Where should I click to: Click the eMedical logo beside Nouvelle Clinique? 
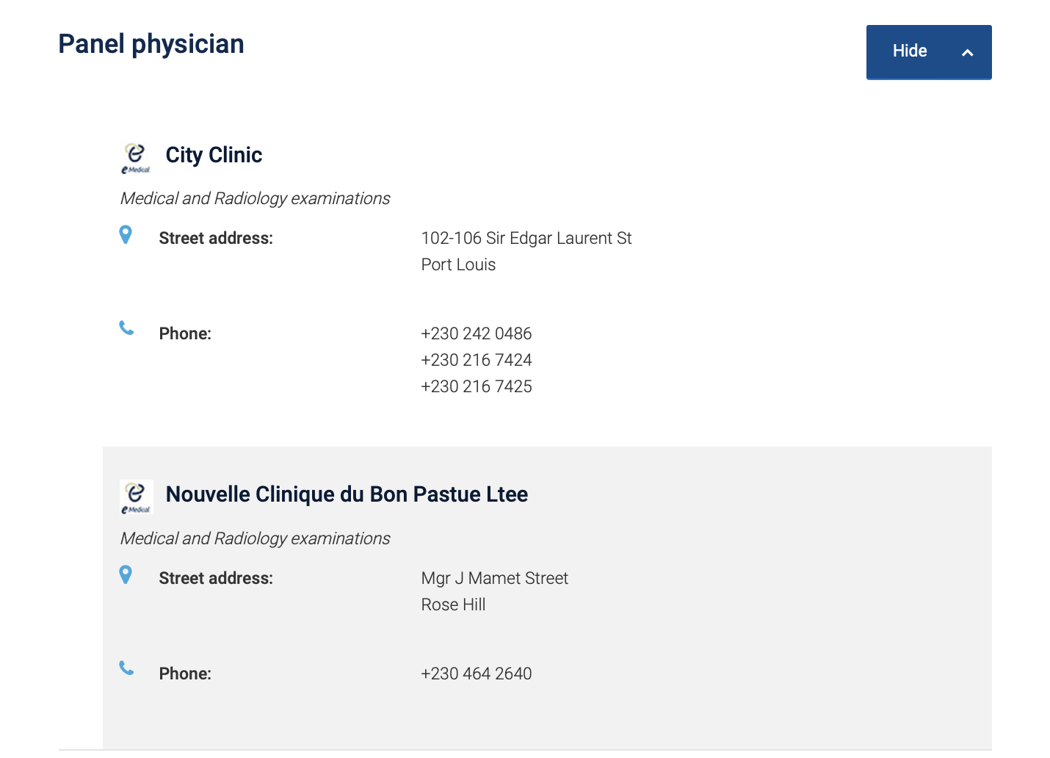coord(136,497)
